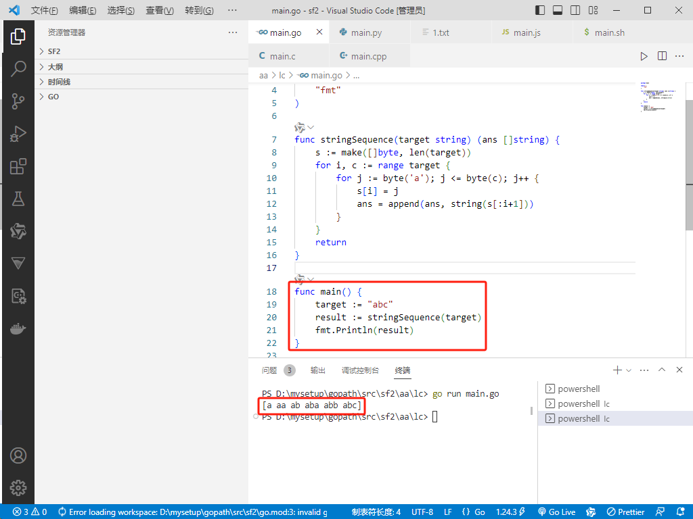Open Explorer panel more actions ellipsis

tap(233, 32)
